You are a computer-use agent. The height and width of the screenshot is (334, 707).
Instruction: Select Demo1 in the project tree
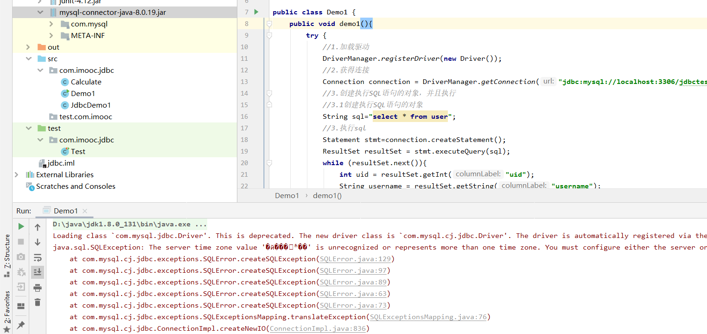(x=83, y=93)
